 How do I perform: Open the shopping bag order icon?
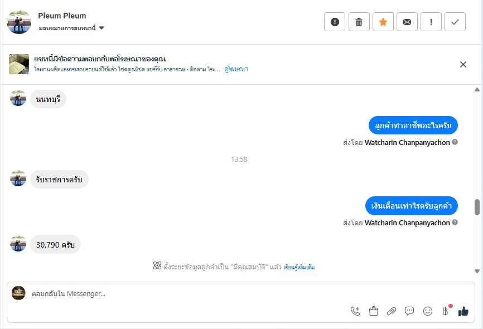(x=374, y=311)
